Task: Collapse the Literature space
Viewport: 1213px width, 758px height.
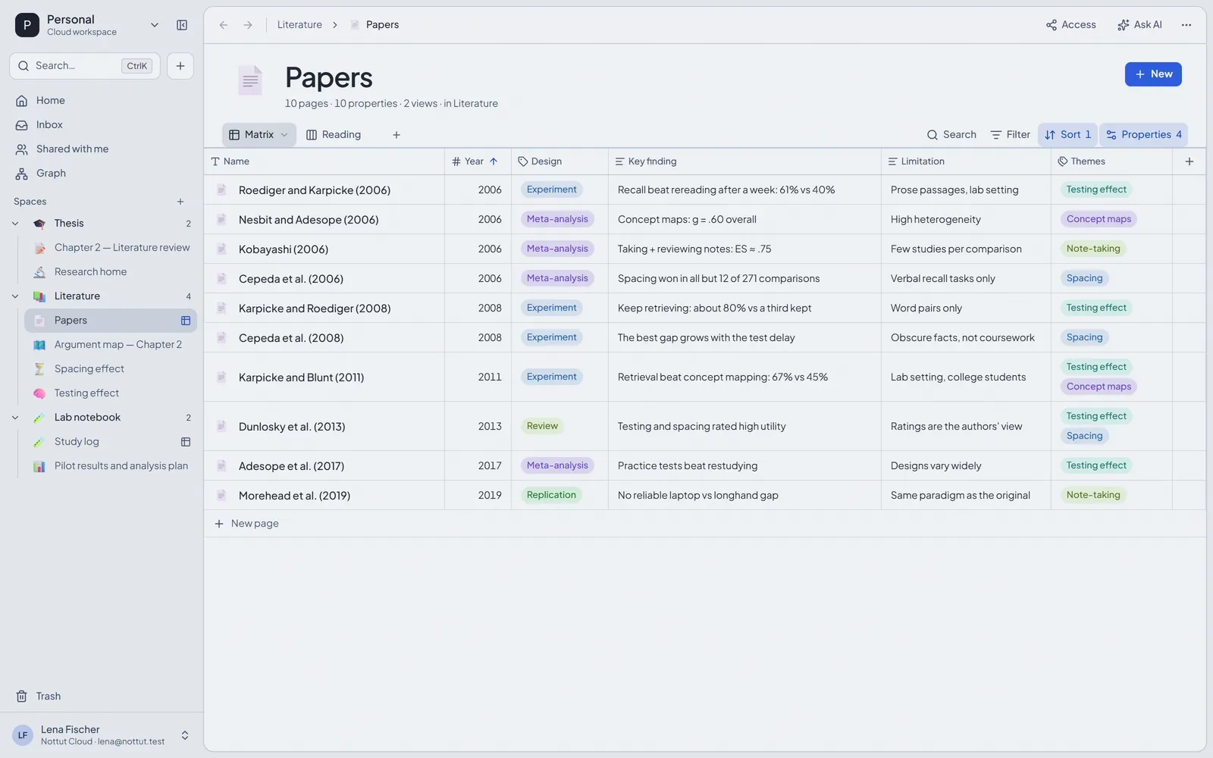Action: click(15, 296)
